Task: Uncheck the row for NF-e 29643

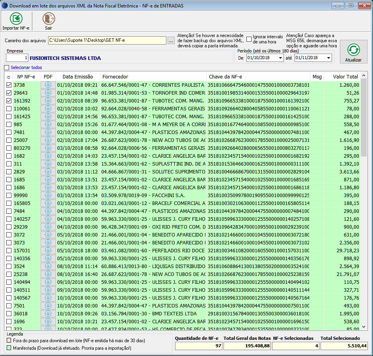Action: point(9,93)
